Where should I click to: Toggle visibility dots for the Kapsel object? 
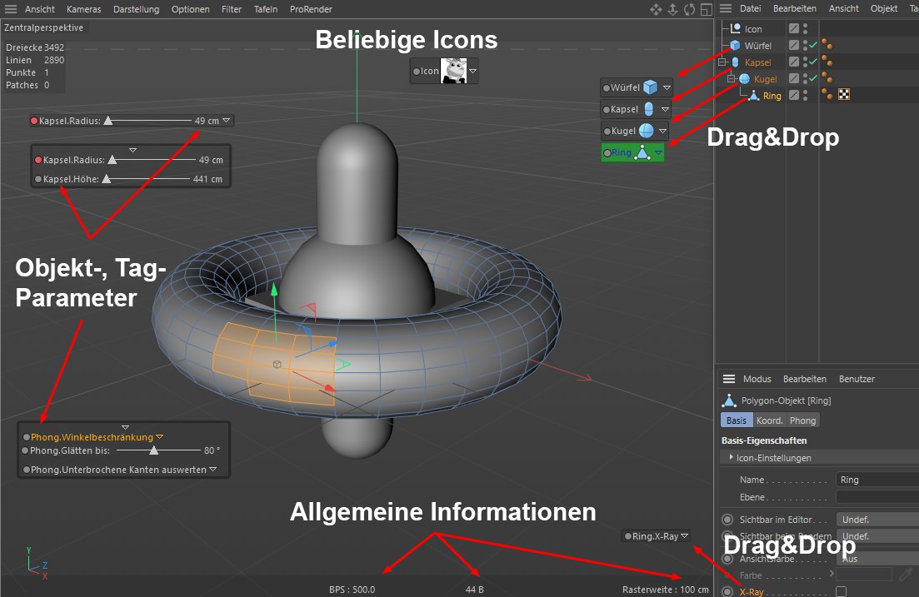(x=805, y=62)
